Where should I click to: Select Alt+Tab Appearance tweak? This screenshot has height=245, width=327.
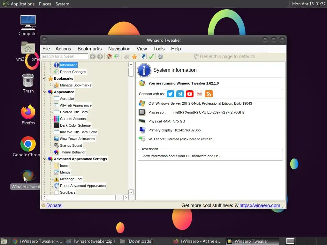[76, 105]
